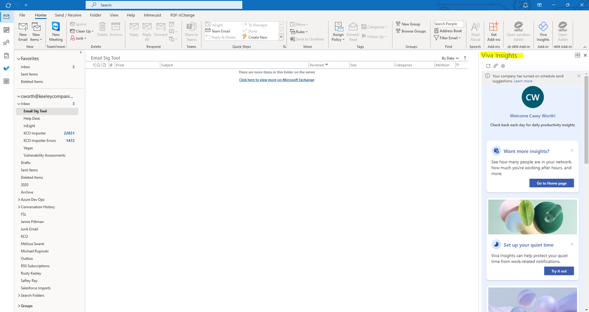Toggle sort order arrow next to By Date
Image resolution: width=589 pixels, height=312 pixels.
tap(465, 58)
